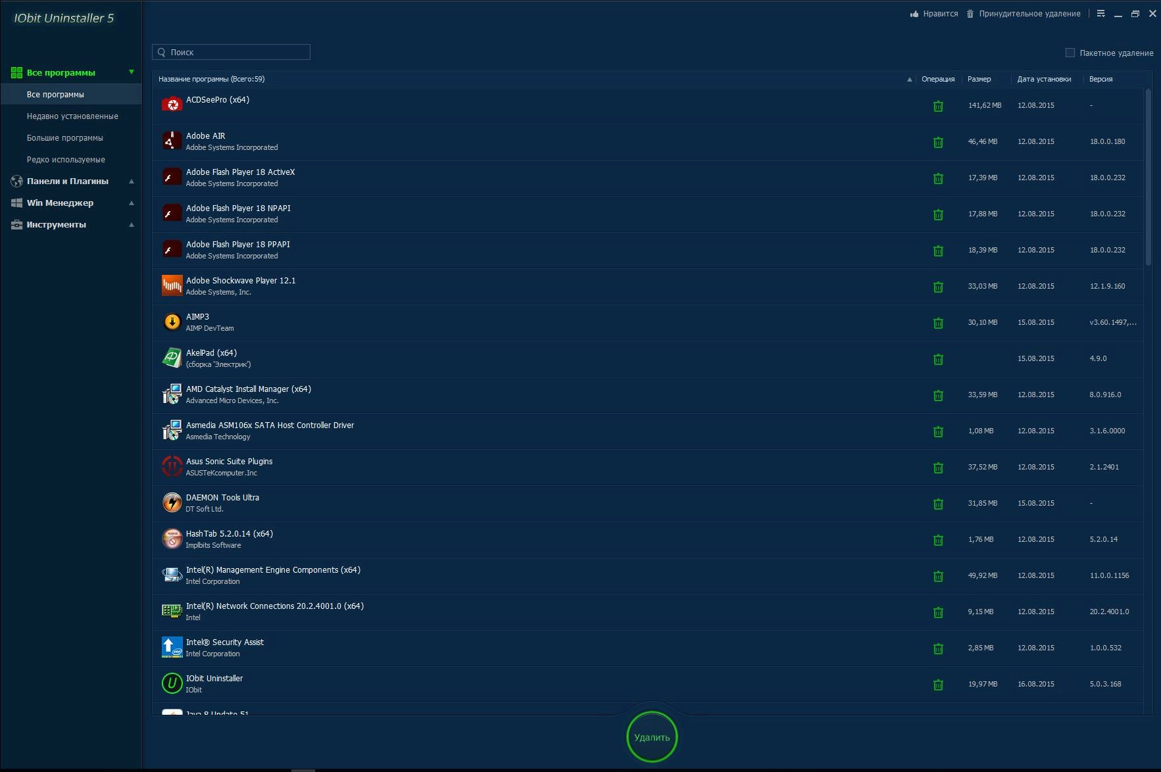This screenshot has width=1161, height=772.
Task: Click the AIMP3 orange program icon
Action: pyautogui.click(x=172, y=322)
